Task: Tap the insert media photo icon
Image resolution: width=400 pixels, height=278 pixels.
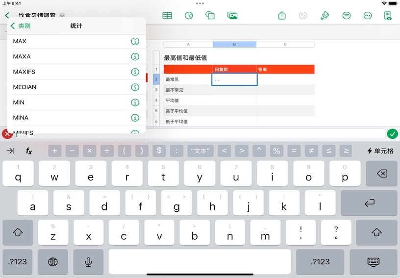Action: (232, 16)
